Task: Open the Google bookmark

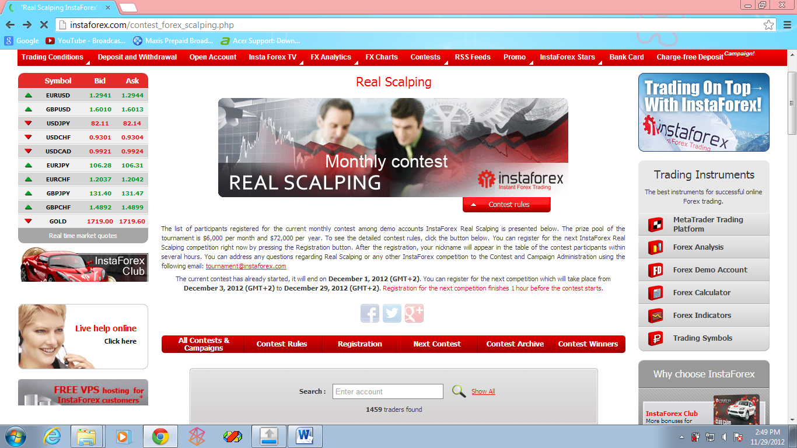Action: coord(22,41)
